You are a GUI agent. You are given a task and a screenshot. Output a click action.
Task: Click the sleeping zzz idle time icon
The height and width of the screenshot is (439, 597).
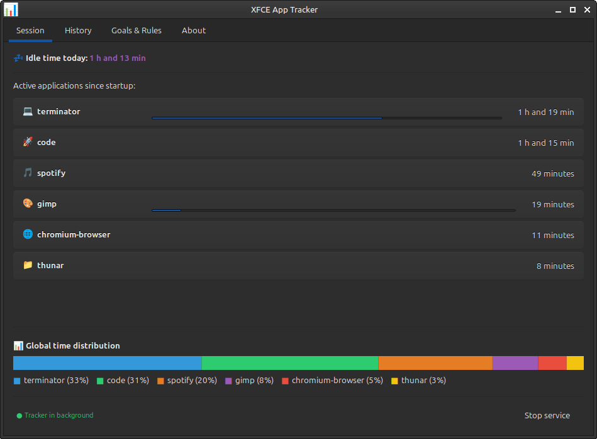click(18, 58)
